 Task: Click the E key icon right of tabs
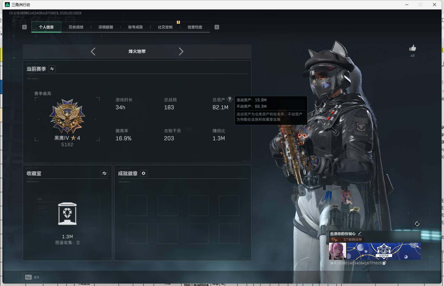click(217, 27)
